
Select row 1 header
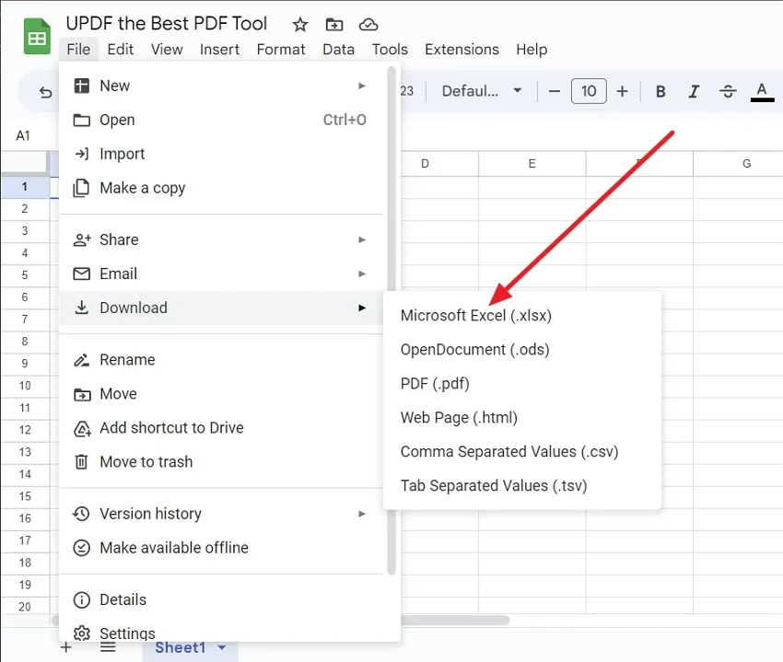click(25, 187)
